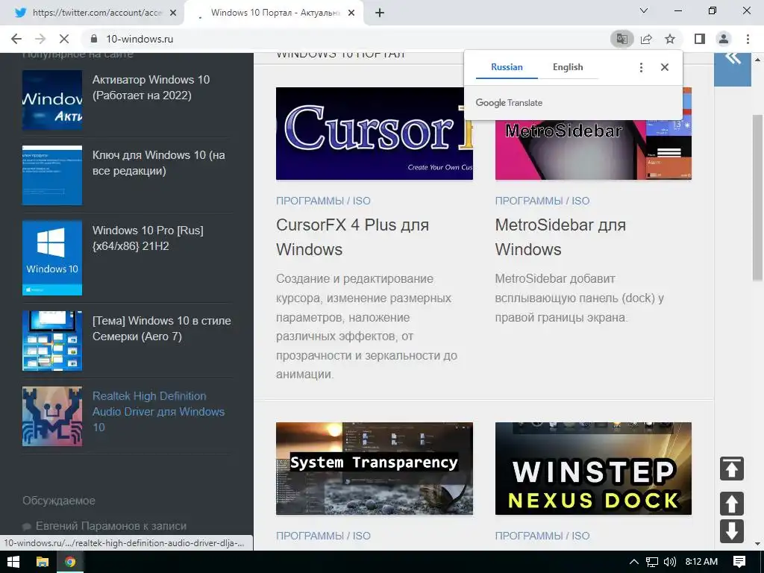The height and width of the screenshot is (573, 764).
Task: Open the Google Translate toolbar icon
Action: [621, 39]
